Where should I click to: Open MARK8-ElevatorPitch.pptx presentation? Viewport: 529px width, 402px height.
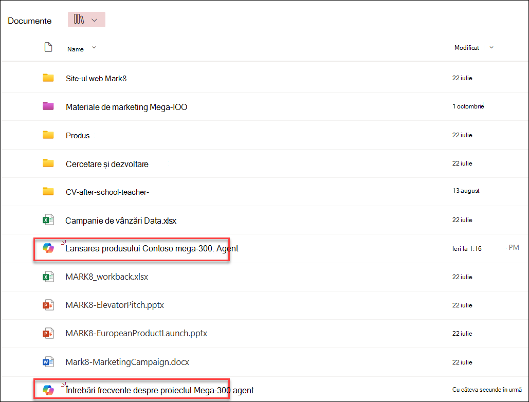(x=115, y=305)
